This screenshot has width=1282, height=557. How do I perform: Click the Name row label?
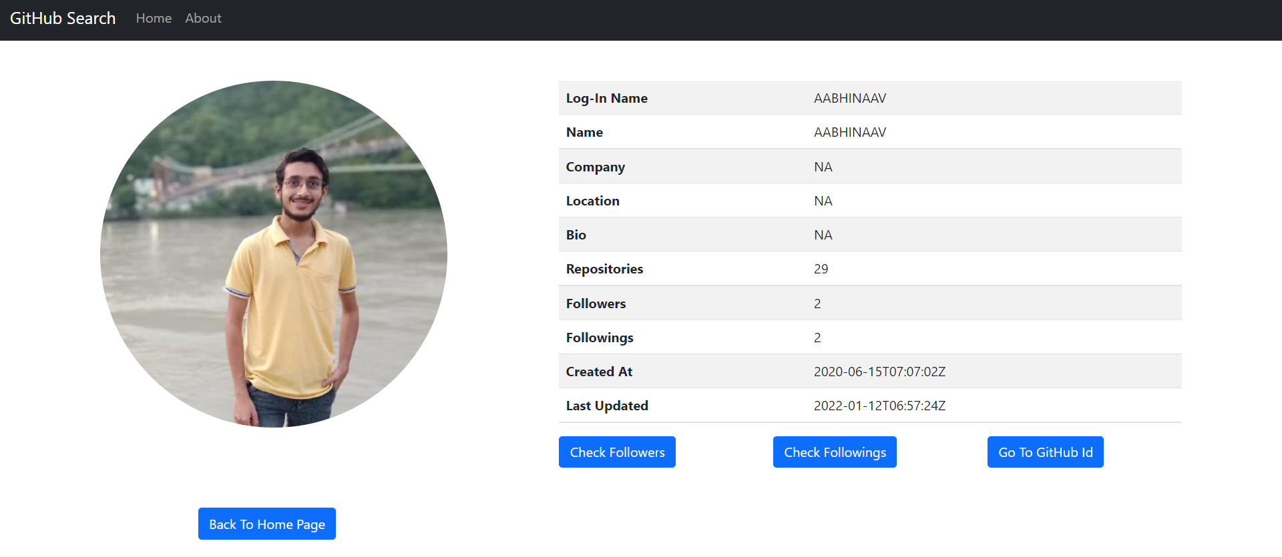tap(584, 132)
